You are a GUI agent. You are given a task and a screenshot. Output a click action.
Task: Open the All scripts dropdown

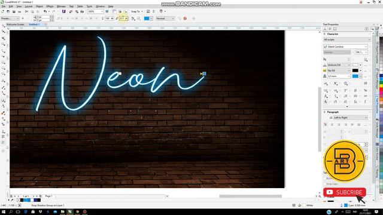click(346, 39)
